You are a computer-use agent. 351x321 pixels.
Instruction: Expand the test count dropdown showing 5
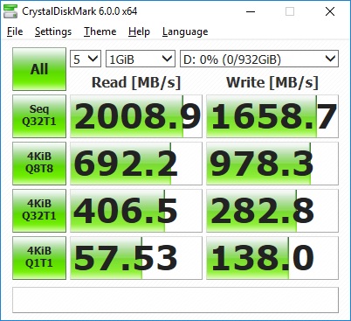point(86,59)
